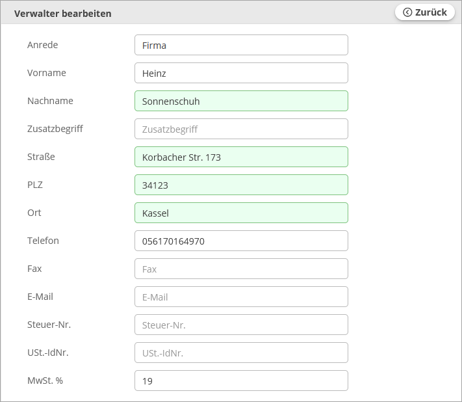Select the empty Fax input box
The image size is (462, 402).
click(240, 269)
